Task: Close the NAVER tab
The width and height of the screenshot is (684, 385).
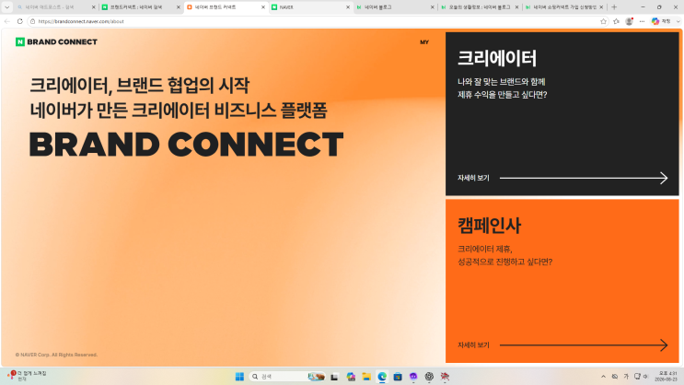Action: click(x=348, y=7)
